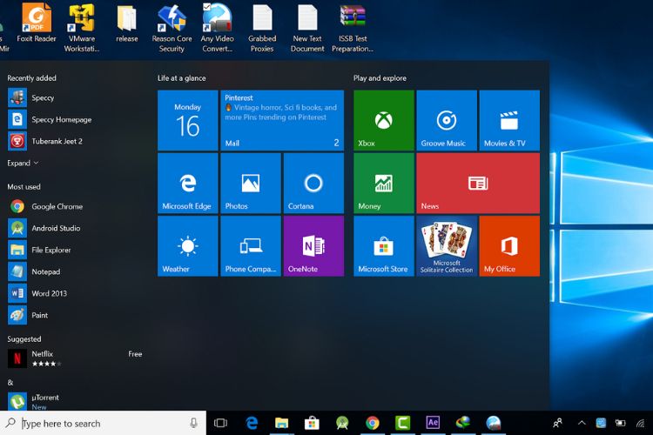
Task: Open People icon in system tray
Action: coord(557,424)
